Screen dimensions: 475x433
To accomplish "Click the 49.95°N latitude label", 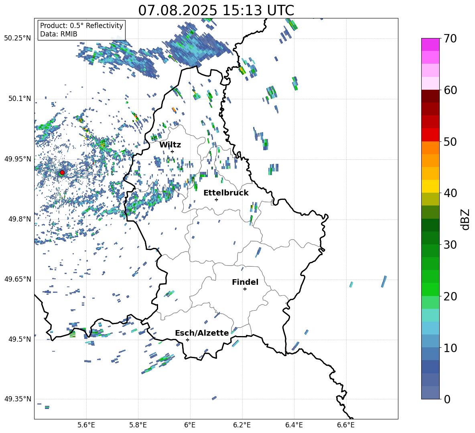I will [x=18, y=159].
